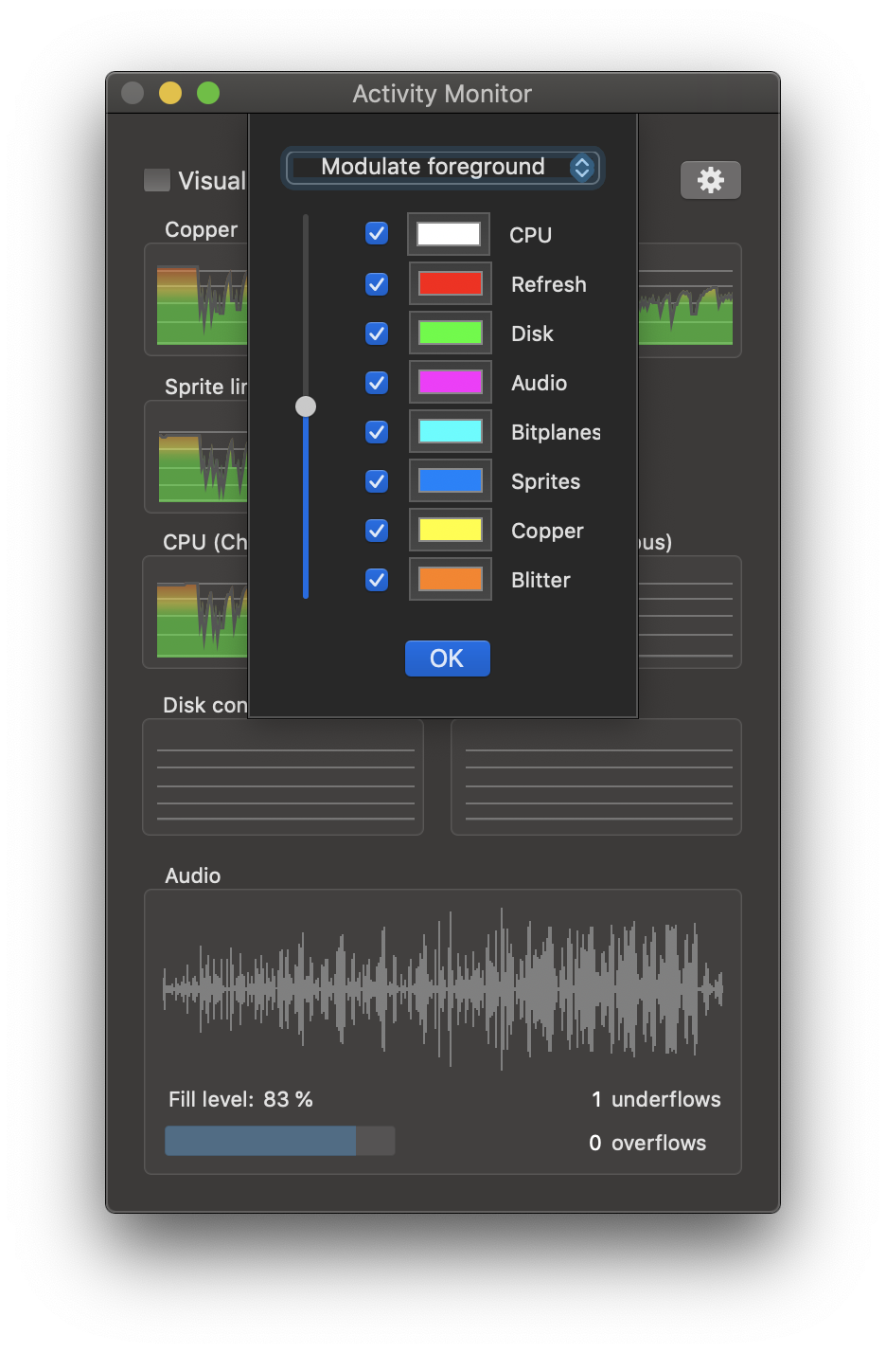Open the gear settings button
This screenshot has width=886, height=1353.
click(x=710, y=180)
